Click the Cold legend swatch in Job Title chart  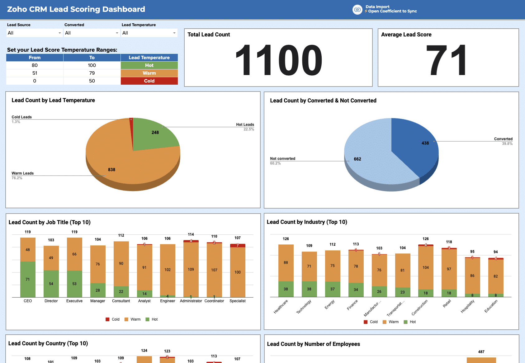tap(107, 319)
